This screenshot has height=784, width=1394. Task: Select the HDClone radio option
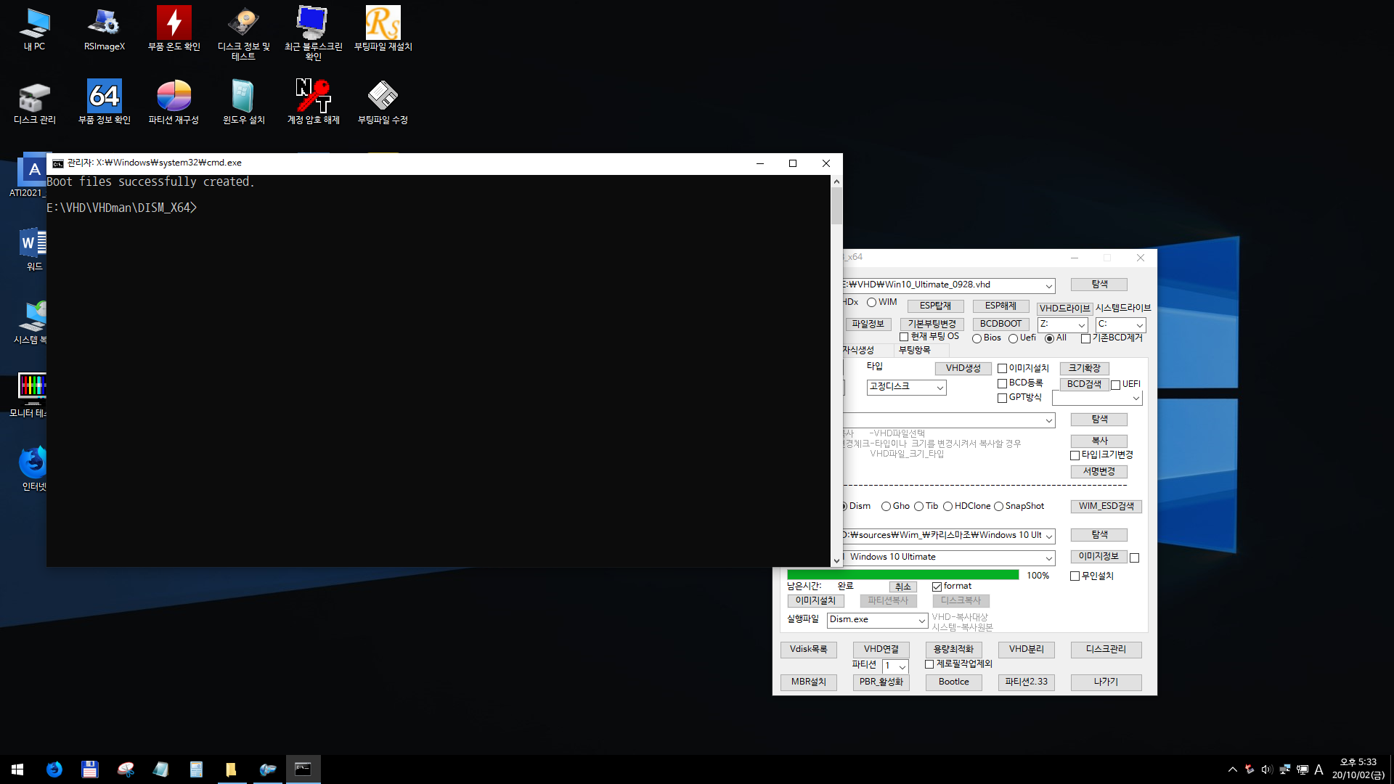[966, 507]
